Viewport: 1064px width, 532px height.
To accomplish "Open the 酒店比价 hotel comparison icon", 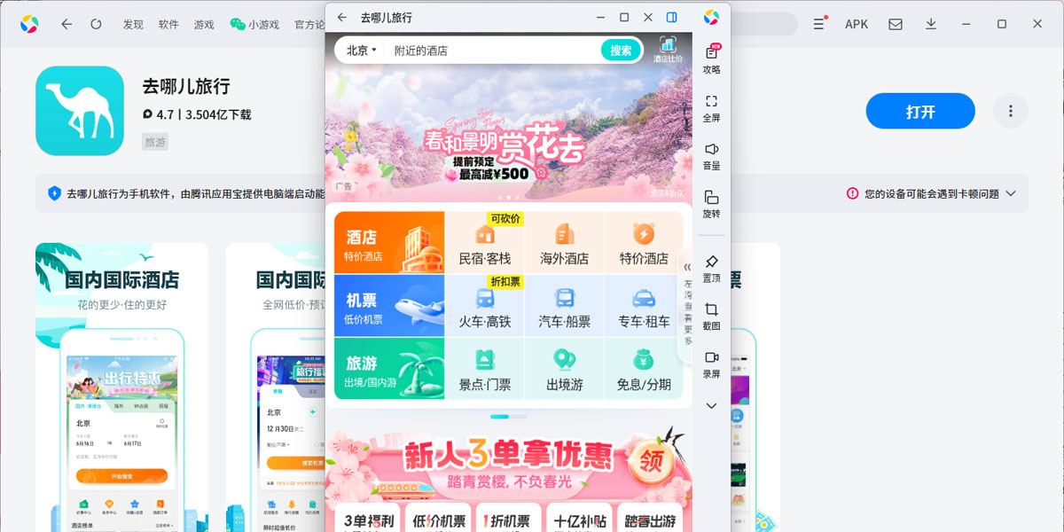I will (668, 51).
